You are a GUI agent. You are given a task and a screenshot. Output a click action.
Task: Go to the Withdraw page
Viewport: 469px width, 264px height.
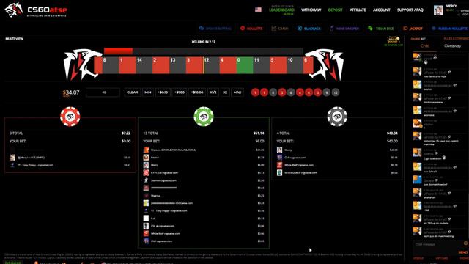click(x=311, y=10)
